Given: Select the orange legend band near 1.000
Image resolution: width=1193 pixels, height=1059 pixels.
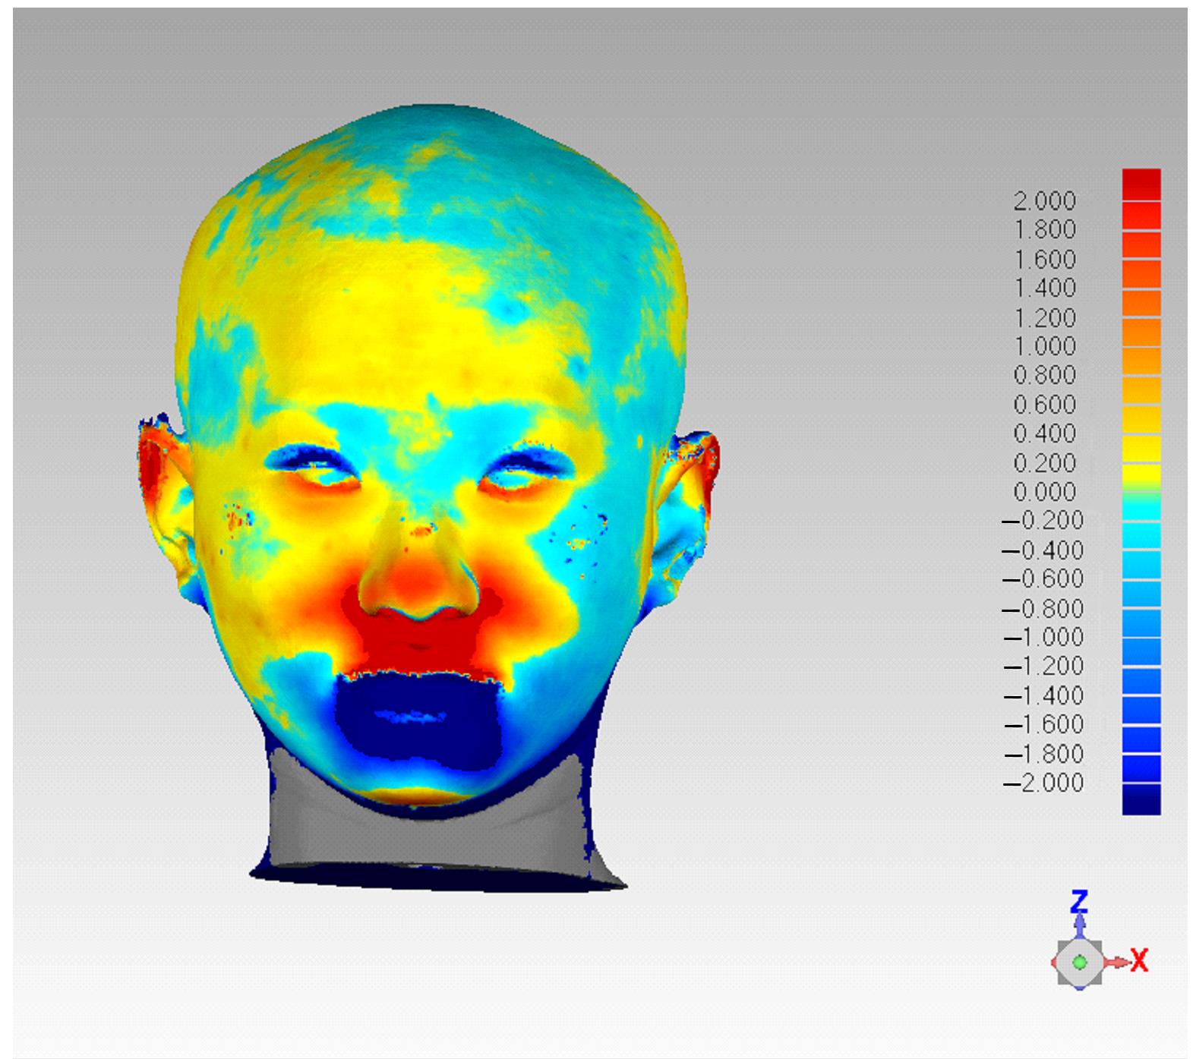Looking at the screenshot, I should (1141, 345).
